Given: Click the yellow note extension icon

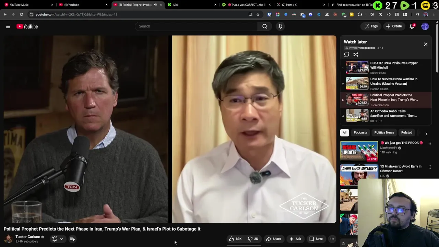Looking at the screenshot, I should click(352, 14).
